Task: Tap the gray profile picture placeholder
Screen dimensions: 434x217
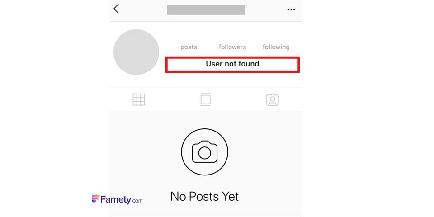Action: 136,52
